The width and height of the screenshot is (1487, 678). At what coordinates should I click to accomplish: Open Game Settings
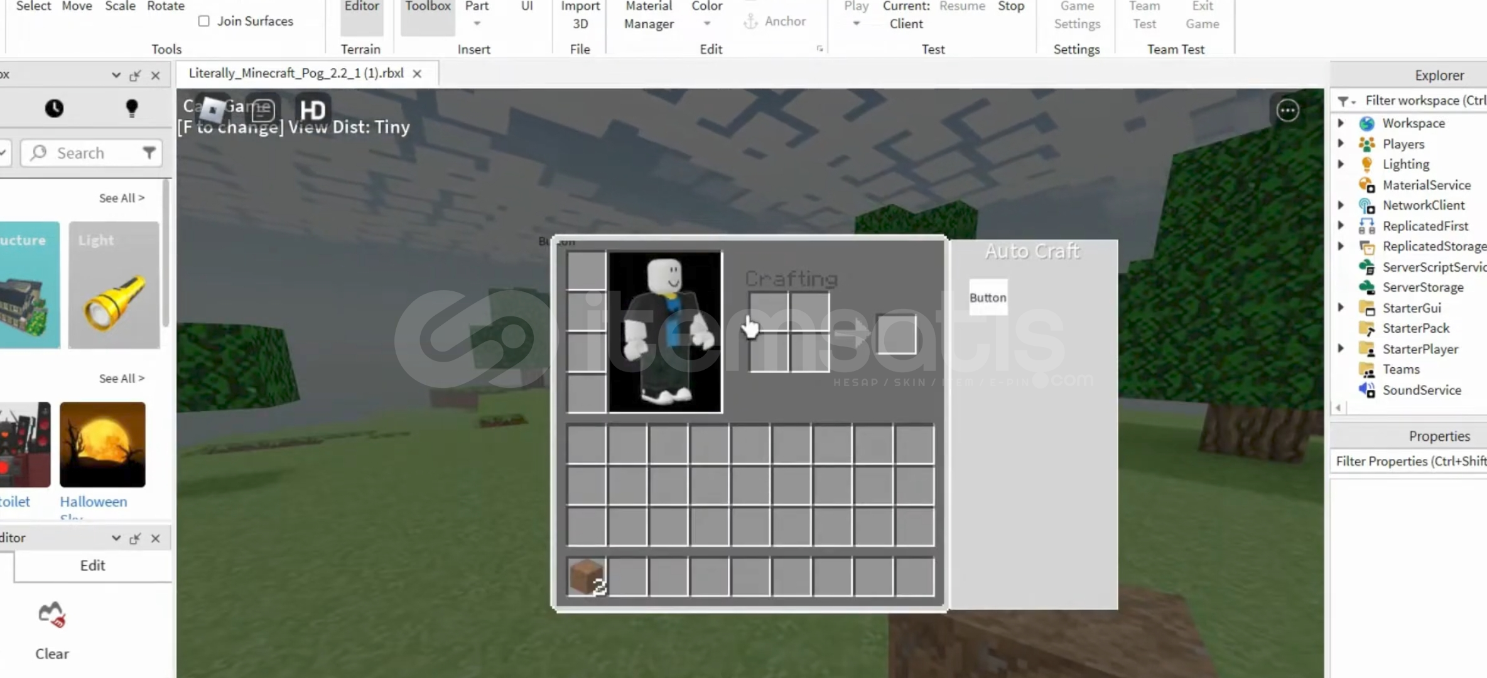coord(1077,16)
